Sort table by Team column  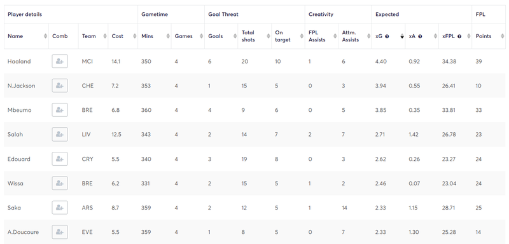tap(105, 36)
